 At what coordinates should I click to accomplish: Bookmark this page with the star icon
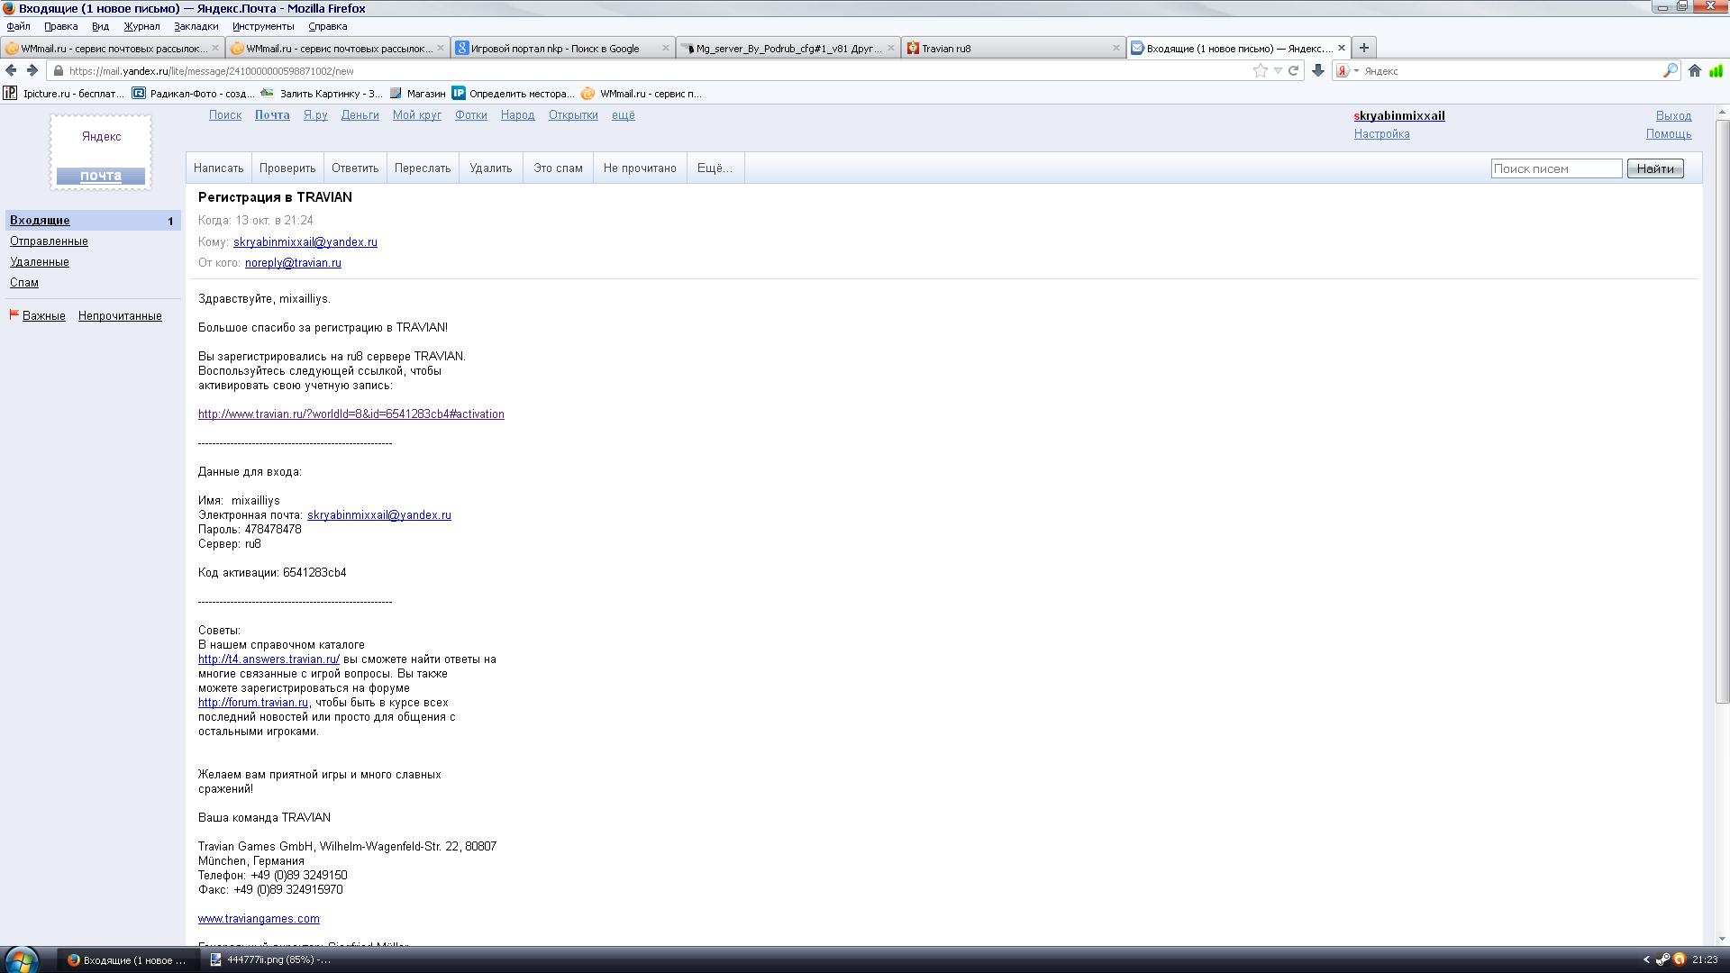pos(1261,70)
